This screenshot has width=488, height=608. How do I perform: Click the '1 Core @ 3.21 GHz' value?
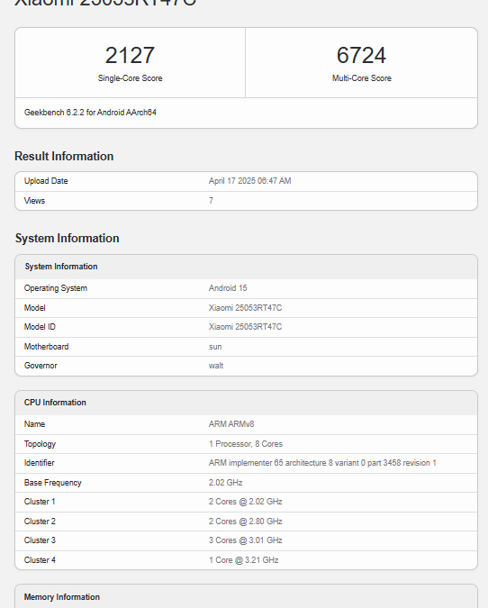(243, 560)
